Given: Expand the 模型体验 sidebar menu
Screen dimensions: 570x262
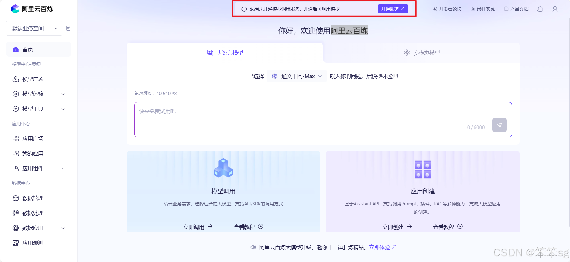Looking at the screenshot, I should point(38,94).
